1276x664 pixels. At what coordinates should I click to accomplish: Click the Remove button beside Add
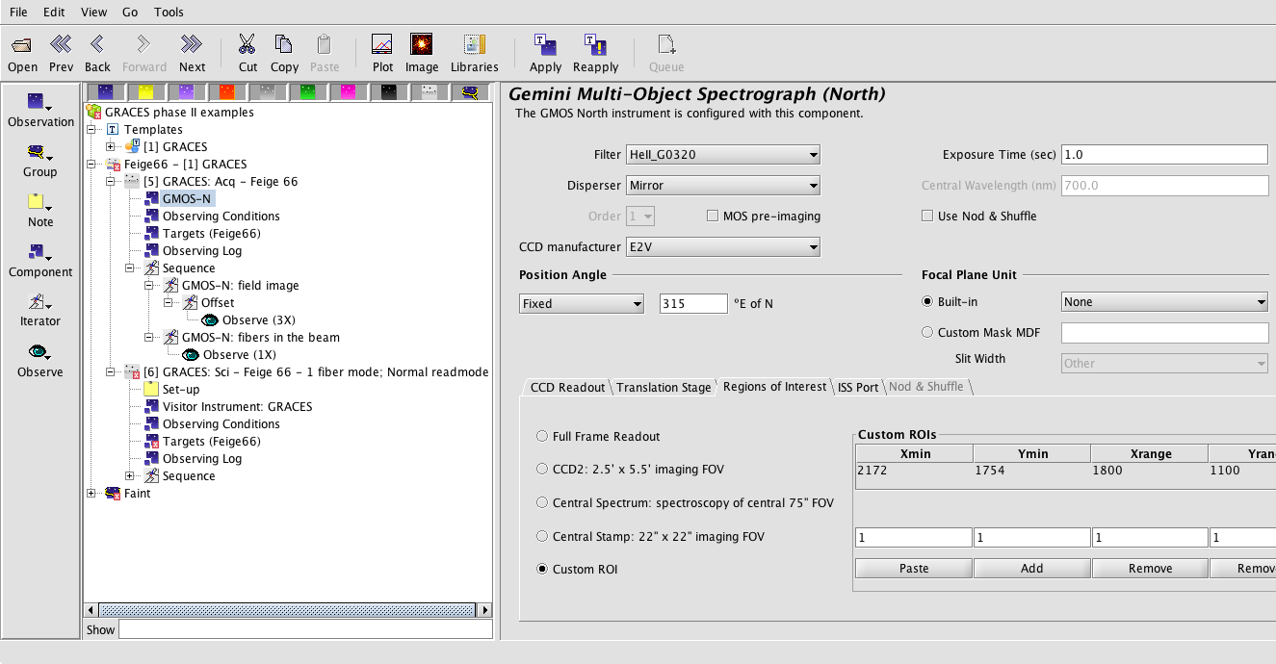[x=1151, y=568]
